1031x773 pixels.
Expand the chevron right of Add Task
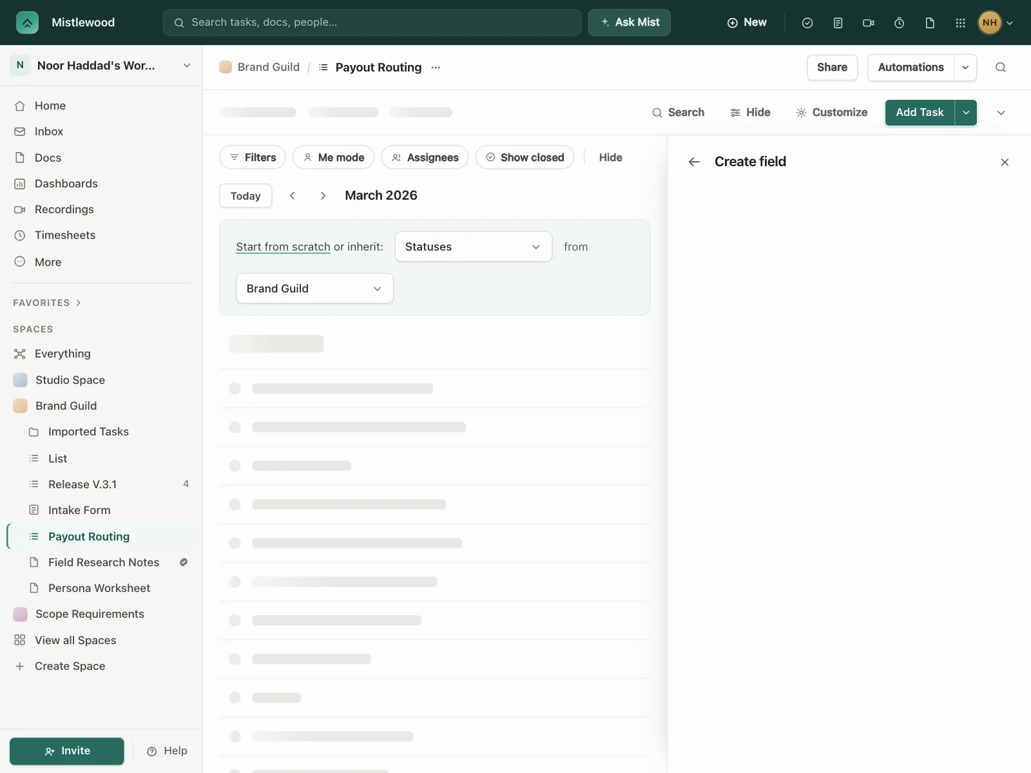(x=1001, y=113)
